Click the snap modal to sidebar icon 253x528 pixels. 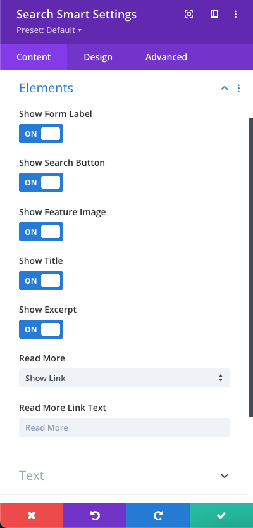click(x=214, y=14)
